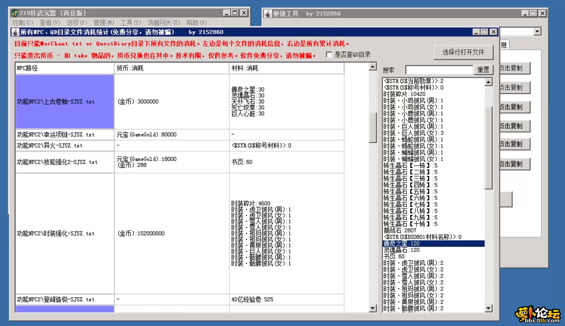565x326 pixels.
Task: Click the 重置 button next to search
Action: tap(483, 70)
